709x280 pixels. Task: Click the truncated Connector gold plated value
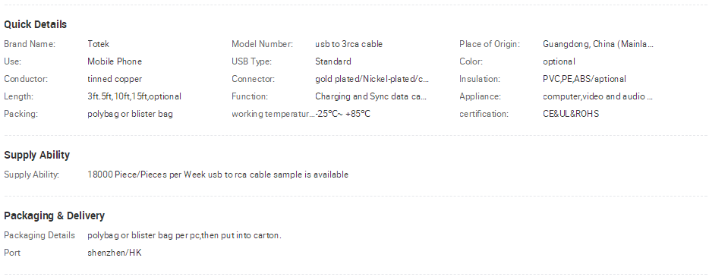tap(372, 79)
